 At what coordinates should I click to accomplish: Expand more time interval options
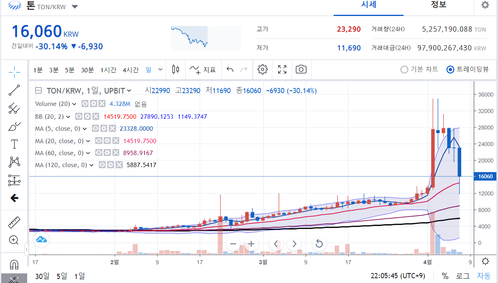point(160,70)
